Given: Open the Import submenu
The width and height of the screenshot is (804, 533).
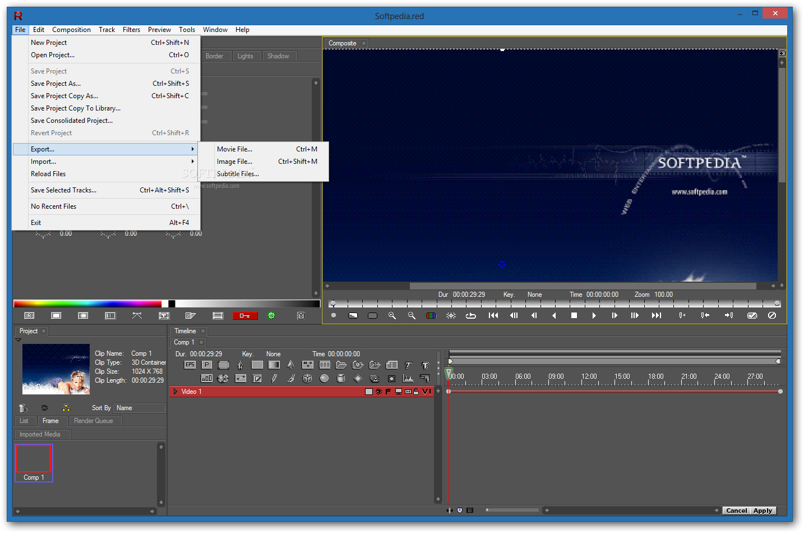Looking at the screenshot, I should tap(106, 162).
